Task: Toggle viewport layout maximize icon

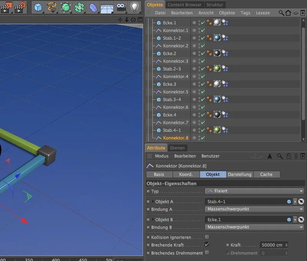Action: [x=140, y=20]
